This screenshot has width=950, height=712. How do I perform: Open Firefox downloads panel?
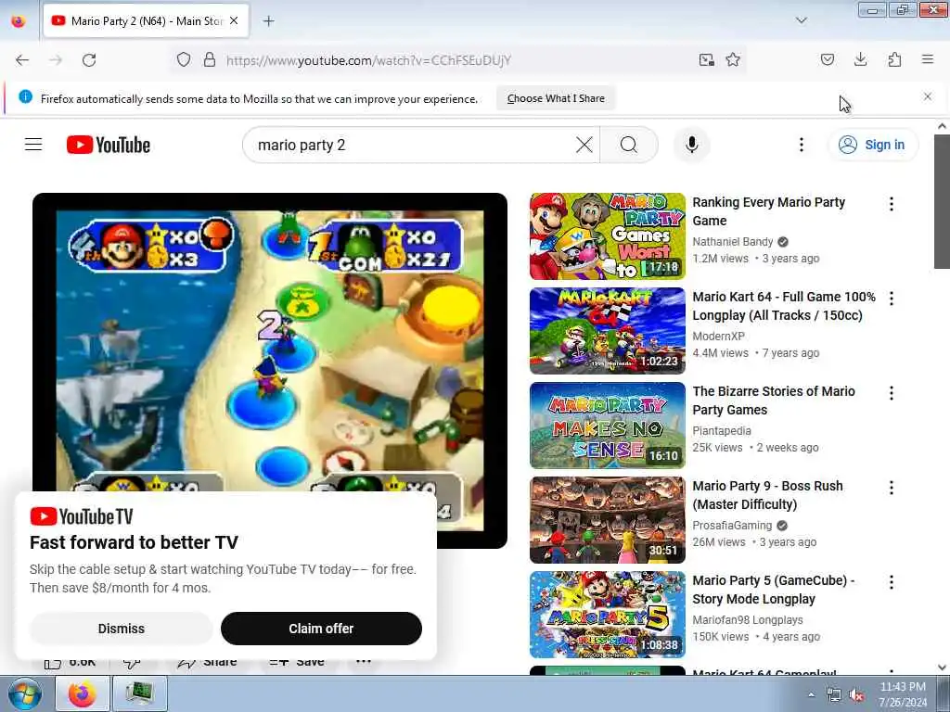[x=860, y=60]
